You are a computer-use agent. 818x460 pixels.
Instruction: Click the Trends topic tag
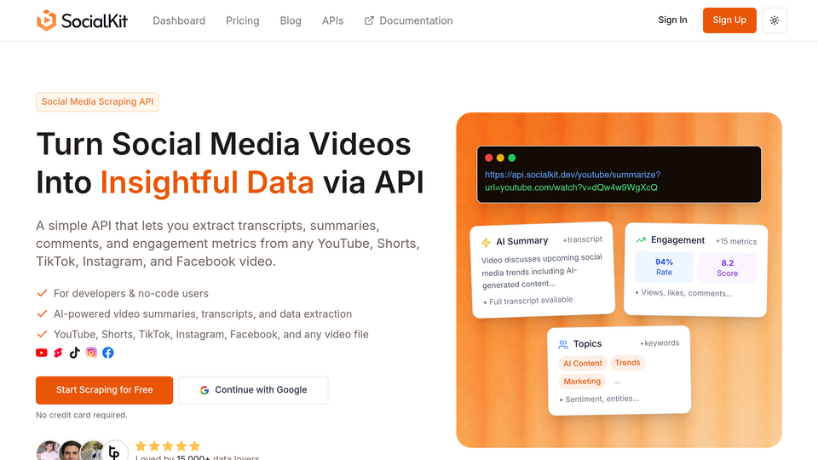point(628,363)
